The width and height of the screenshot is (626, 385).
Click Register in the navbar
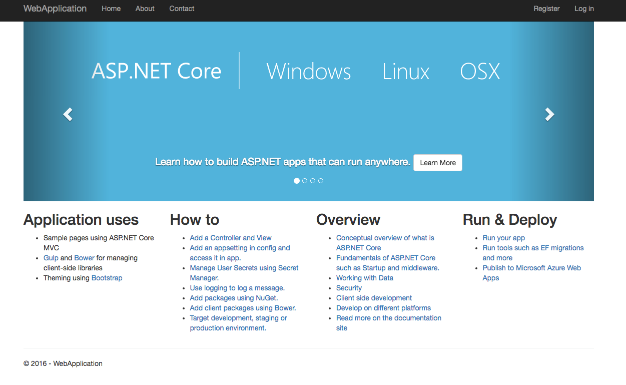point(546,9)
